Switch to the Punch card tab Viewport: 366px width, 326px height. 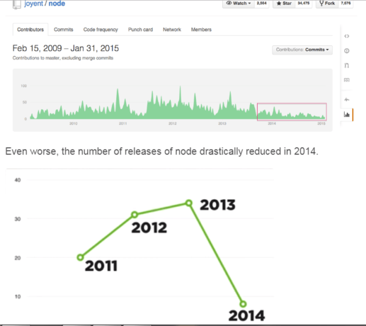pyautogui.click(x=140, y=29)
